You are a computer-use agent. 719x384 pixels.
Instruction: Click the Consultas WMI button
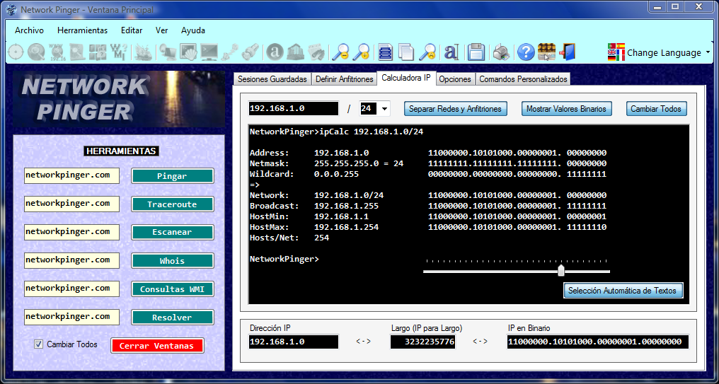[173, 289]
